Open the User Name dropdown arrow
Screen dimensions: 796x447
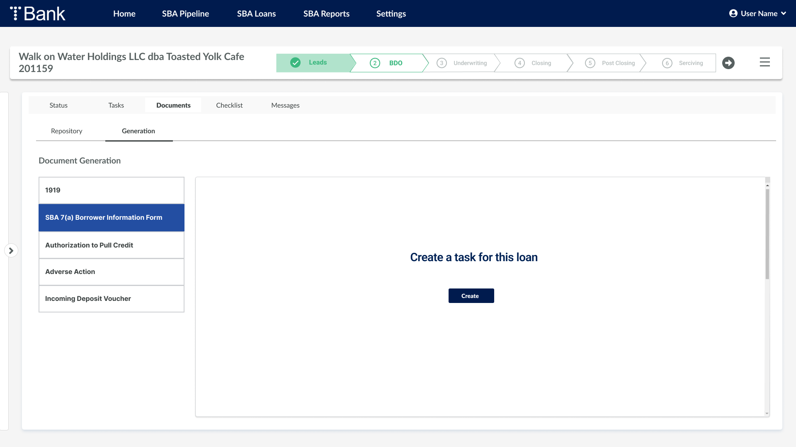(x=784, y=13)
